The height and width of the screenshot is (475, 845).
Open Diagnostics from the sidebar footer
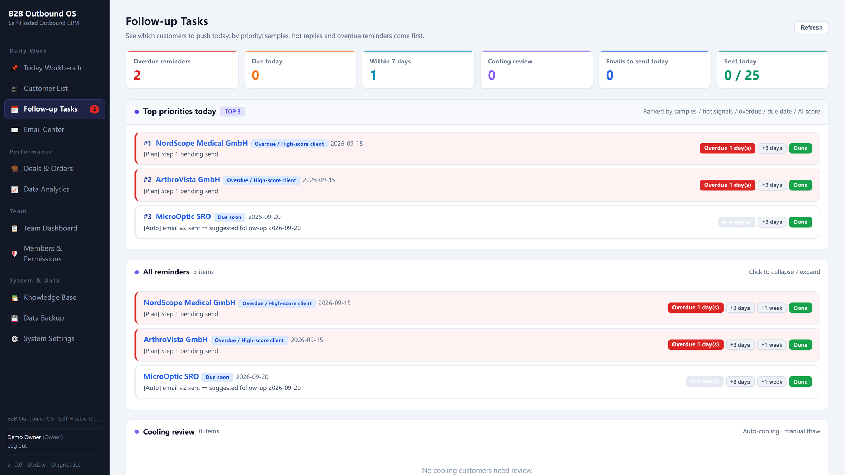tap(65, 465)
